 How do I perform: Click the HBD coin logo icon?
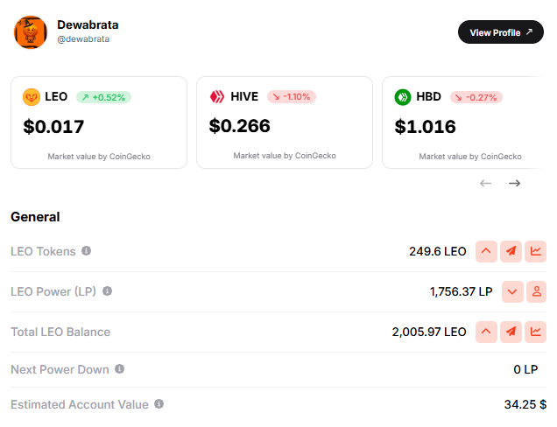(403, 97)
